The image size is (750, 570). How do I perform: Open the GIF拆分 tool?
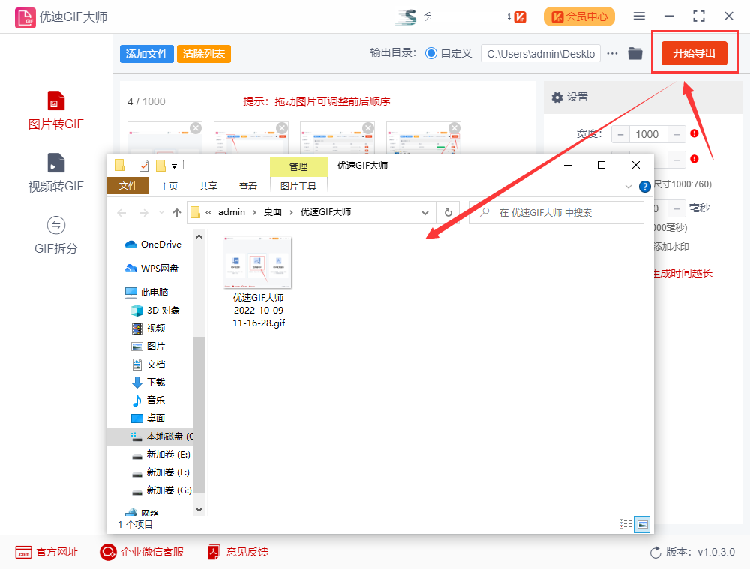tap(55, 235)
